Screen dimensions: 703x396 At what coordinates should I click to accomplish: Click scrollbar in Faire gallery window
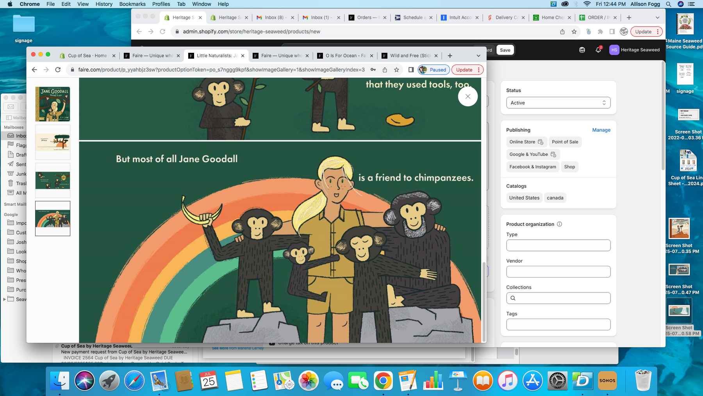(484, 301)
